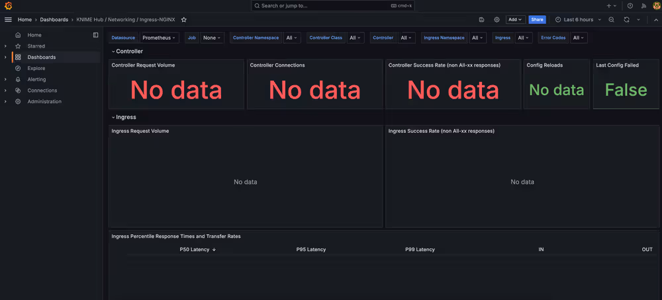Open the Job None dropdown

point(212,38)
